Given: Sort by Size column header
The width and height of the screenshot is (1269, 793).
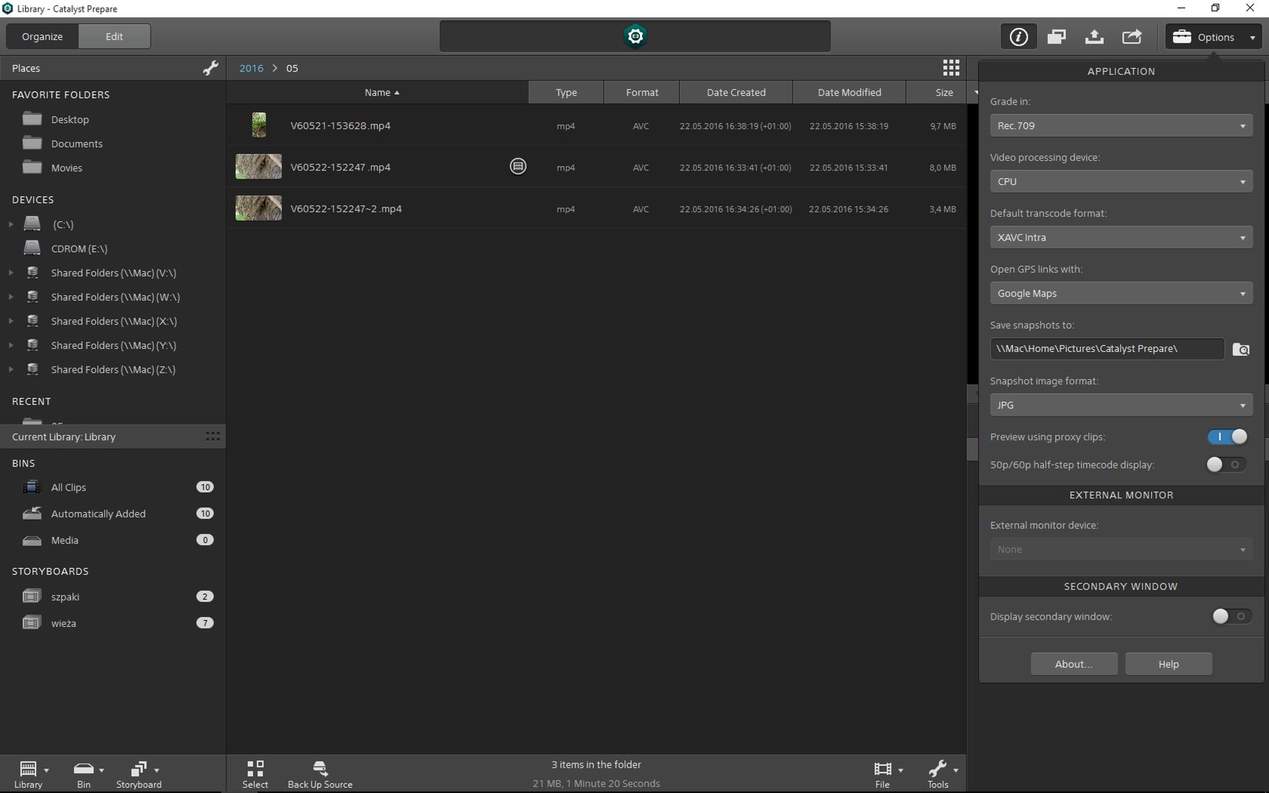Looking at the screenshot, I should pos(937,92).
